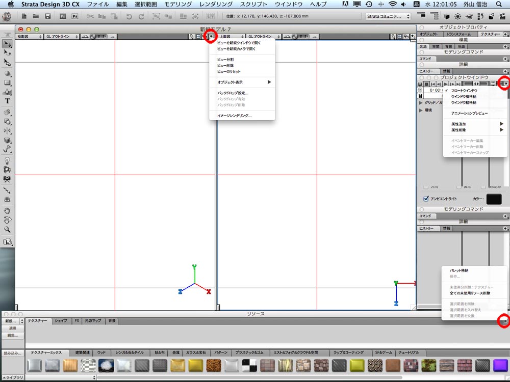Viewport: 510px width, 382px height.
Task: Click the ライブラリ toggle button
Action: [x=13, y=377]
